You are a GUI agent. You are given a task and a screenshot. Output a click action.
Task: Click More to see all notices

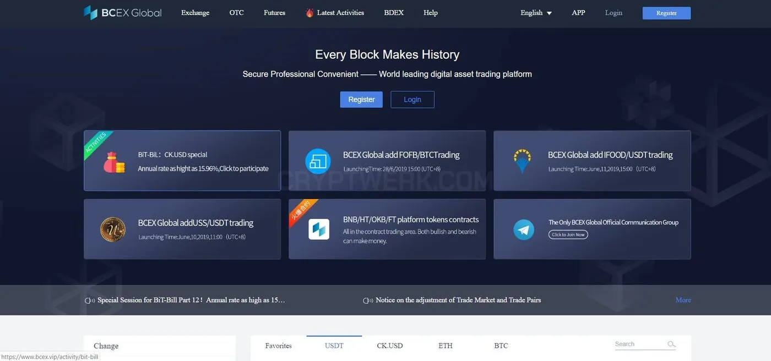pyautogui.click(x=683, y=300)
